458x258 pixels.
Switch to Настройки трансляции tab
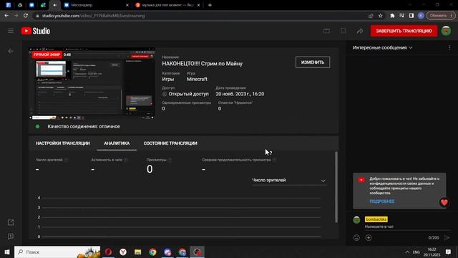tap(62, 143)
